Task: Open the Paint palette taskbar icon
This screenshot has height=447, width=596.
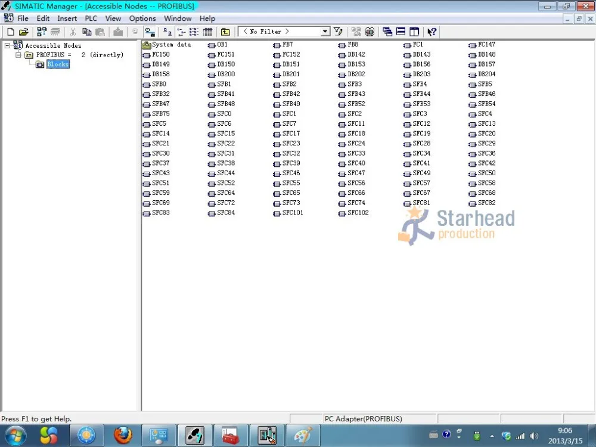Action: coord(303,435)
